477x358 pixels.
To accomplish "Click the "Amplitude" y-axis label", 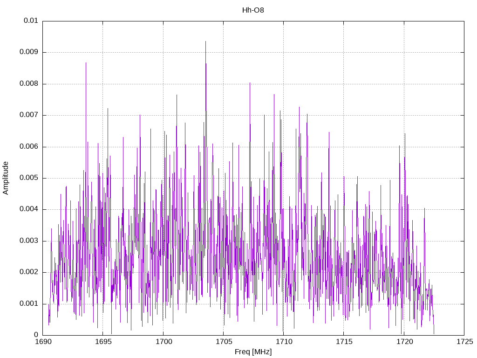I will click(x=6, y=178).
